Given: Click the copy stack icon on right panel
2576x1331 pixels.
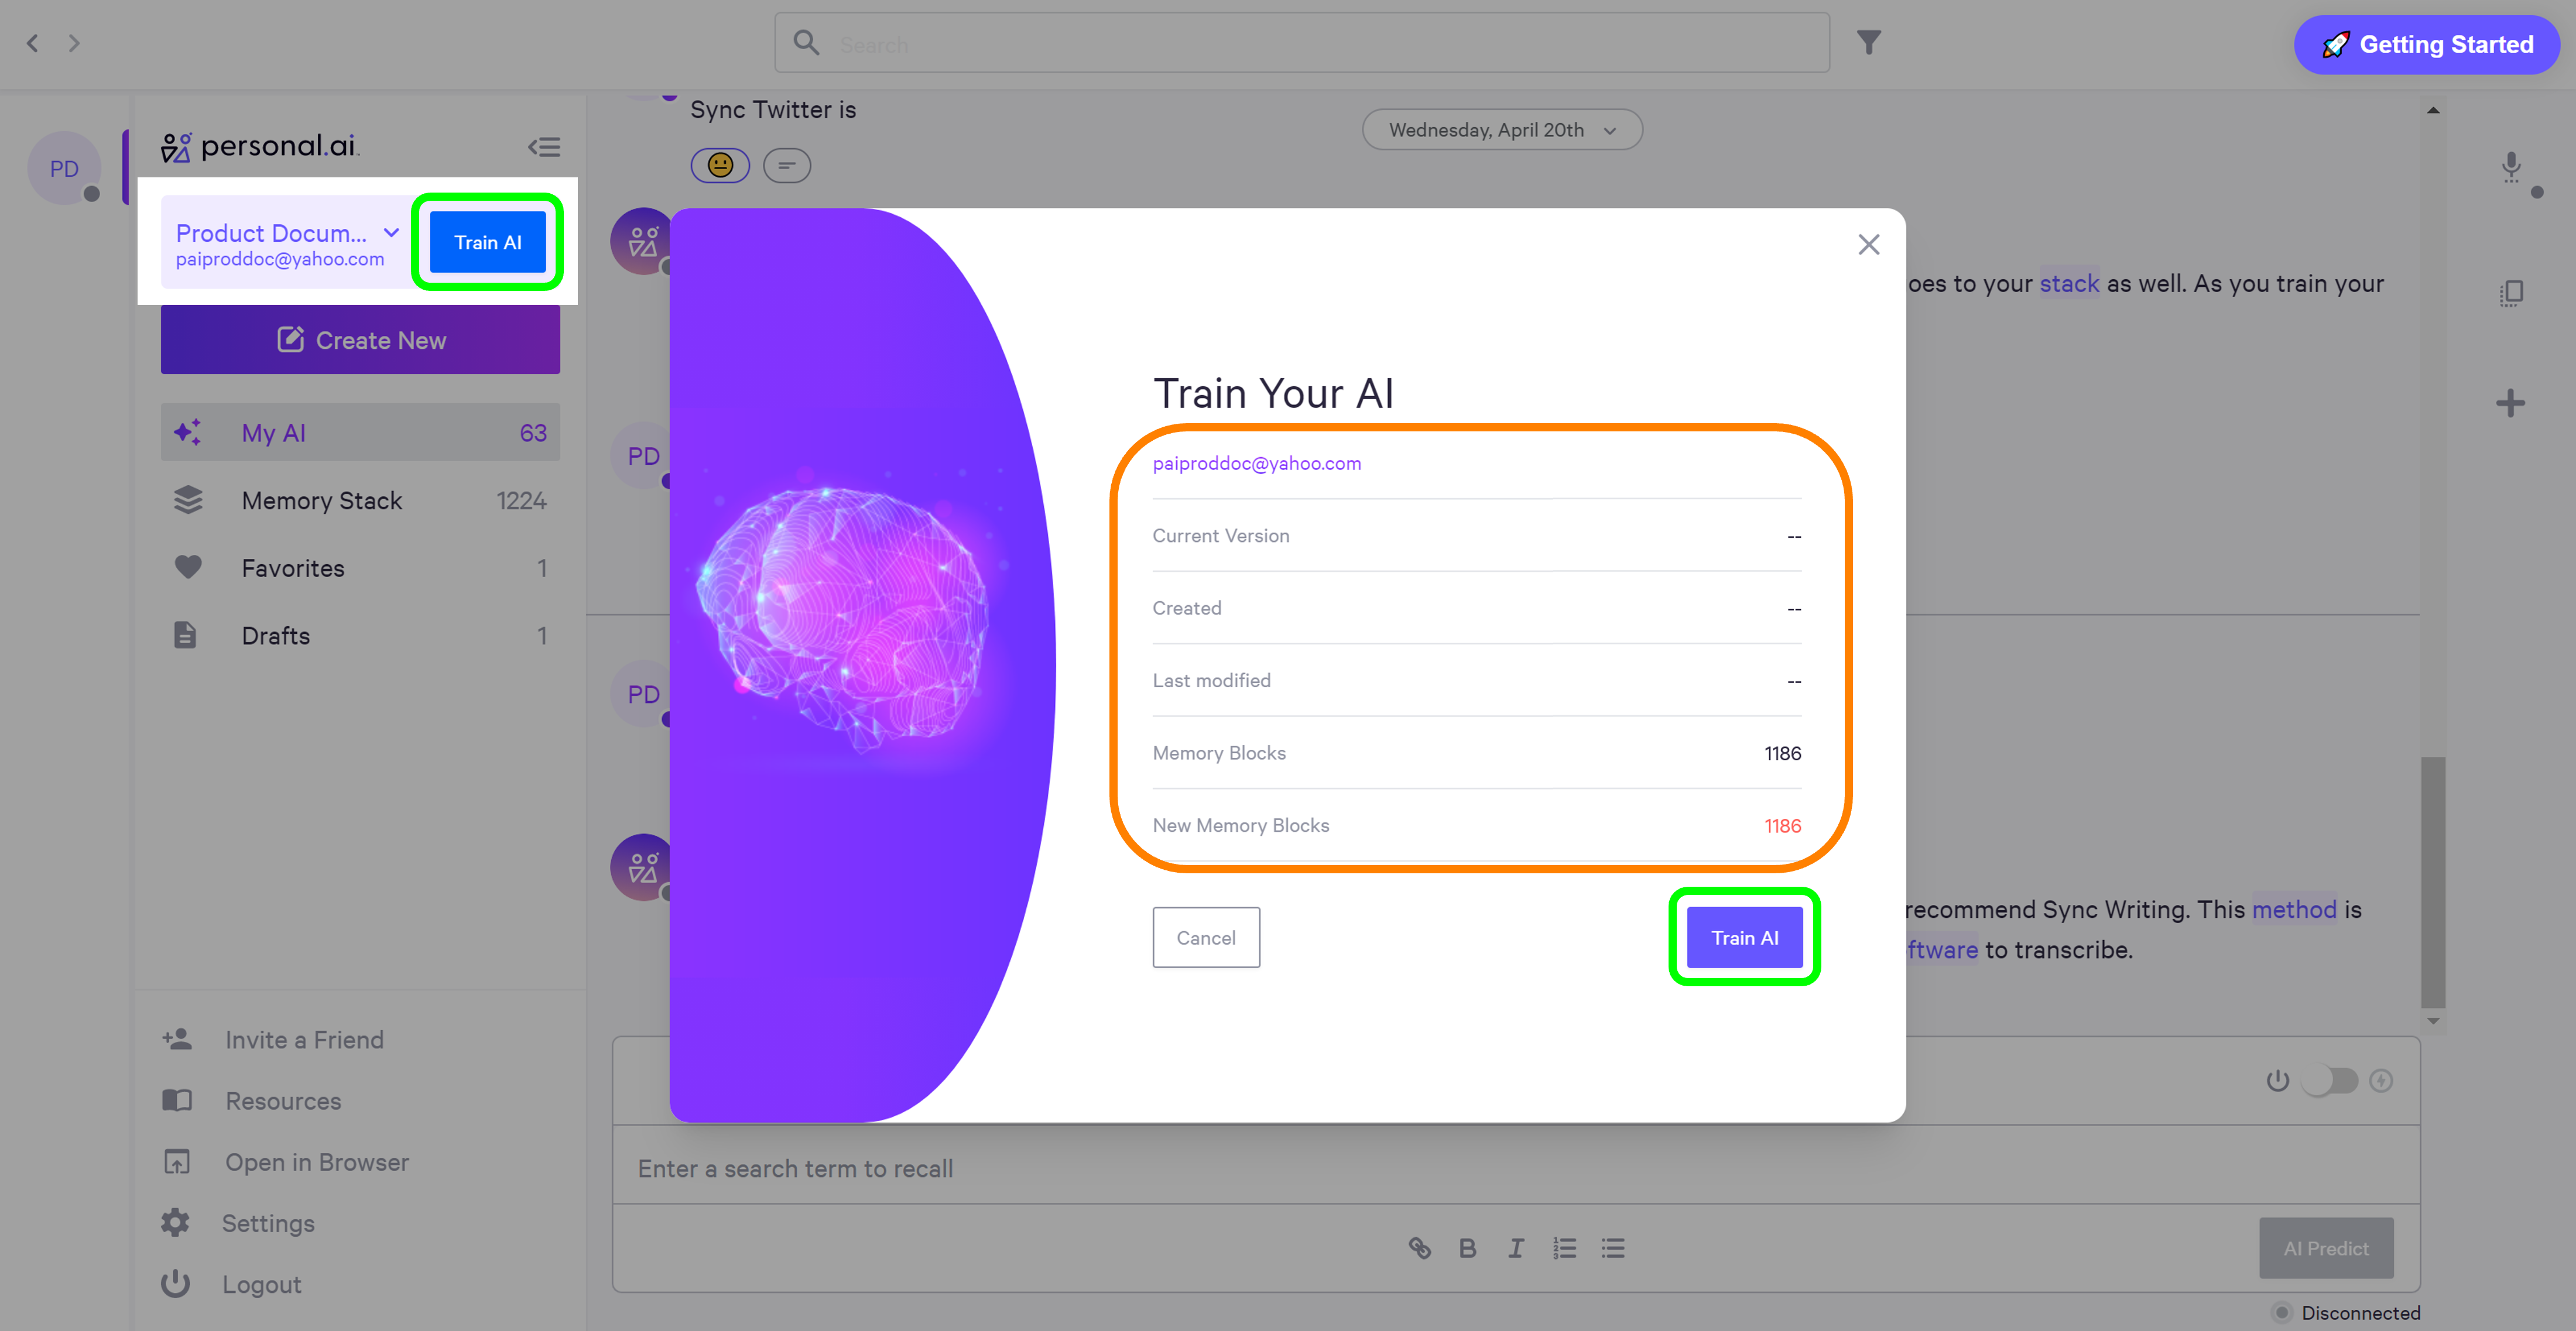Looking at the screenshot, I should pyautogui.click(x=2511, y=293).
